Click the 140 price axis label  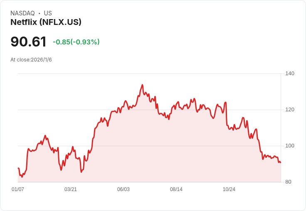pos(290,74)
